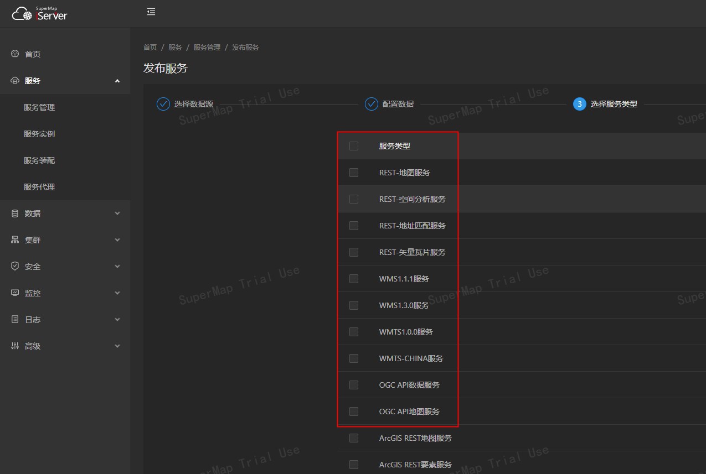Click the cluster icon beside 集群

pos(15,239)
